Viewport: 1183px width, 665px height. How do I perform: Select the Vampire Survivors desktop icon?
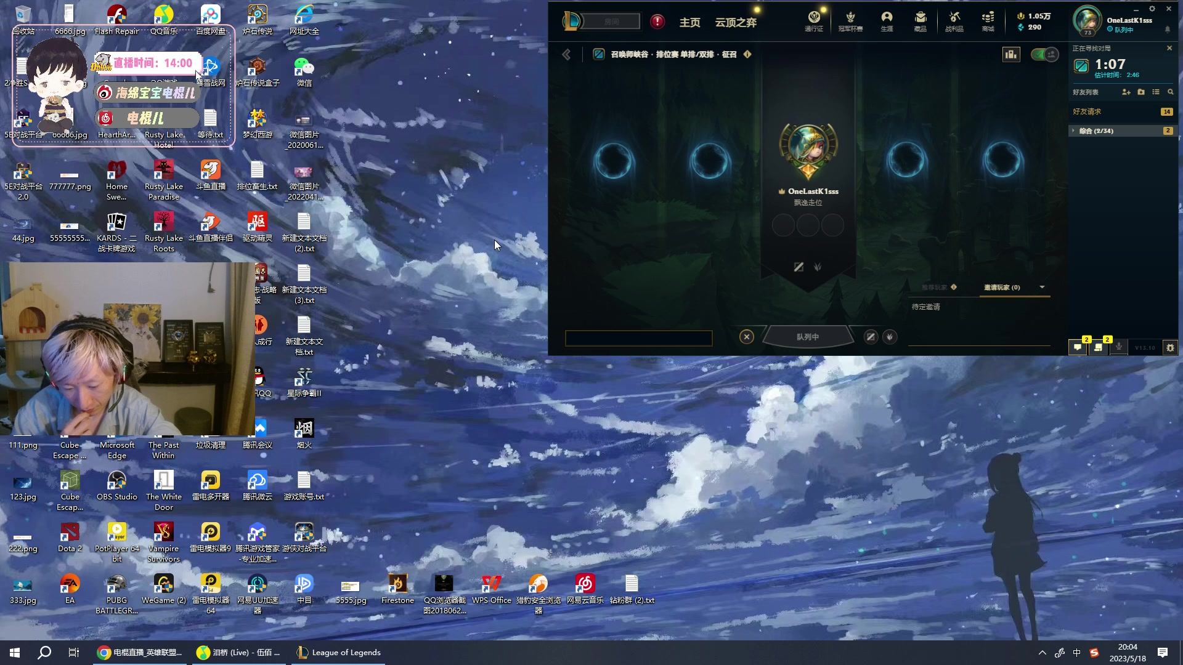163,543
